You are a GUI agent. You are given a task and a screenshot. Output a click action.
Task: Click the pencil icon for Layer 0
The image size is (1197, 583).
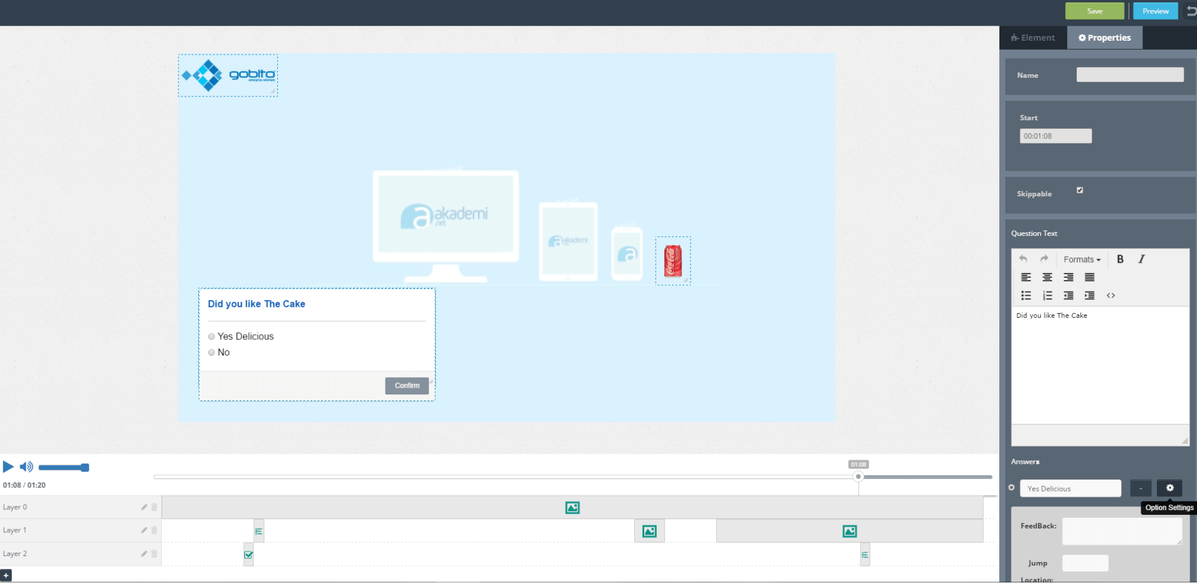(x=144, y=507)
